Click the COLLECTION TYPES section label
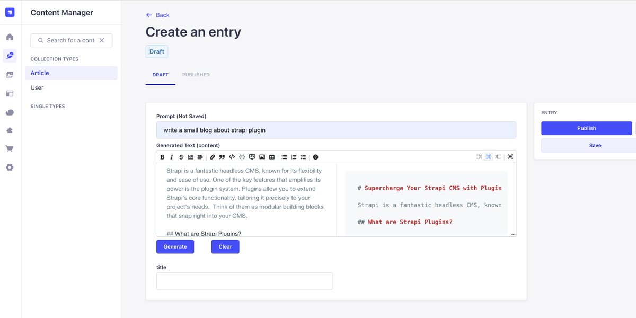Viewport: 636px width, 318px height. click(55, 59)
